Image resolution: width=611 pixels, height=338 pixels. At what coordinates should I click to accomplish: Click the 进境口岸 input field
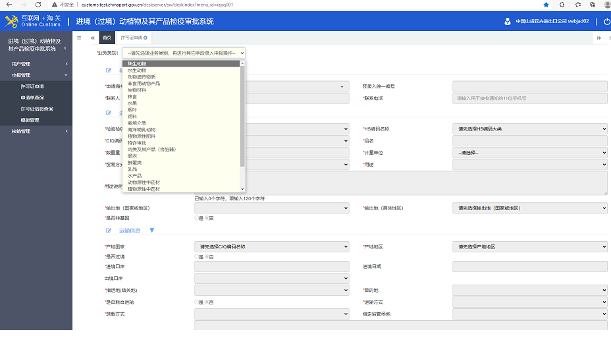[272, 266]
